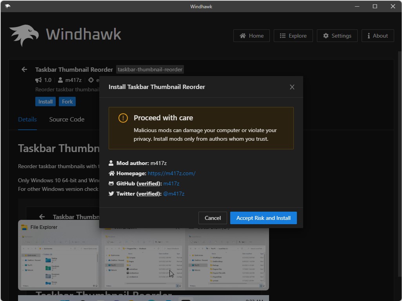Click the back arrow inside embedded screenshot
Screen dimensions: 402x301
click(42, 217)
